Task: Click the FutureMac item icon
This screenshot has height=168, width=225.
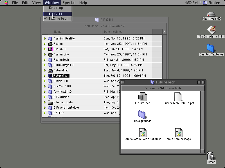Action: [x=50, y=71]
